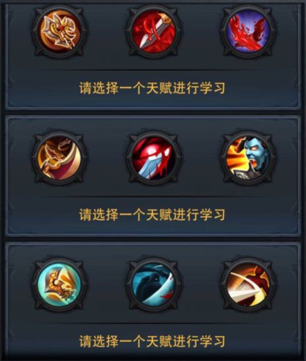Screen dimensions: 306x361
Task: Click the bottom row's '请选择一个天赋进行学习' text
Action: [152, 341]
